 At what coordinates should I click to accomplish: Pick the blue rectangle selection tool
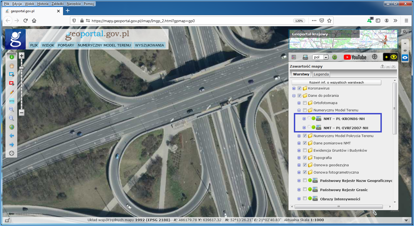click(x=12, y=74)
